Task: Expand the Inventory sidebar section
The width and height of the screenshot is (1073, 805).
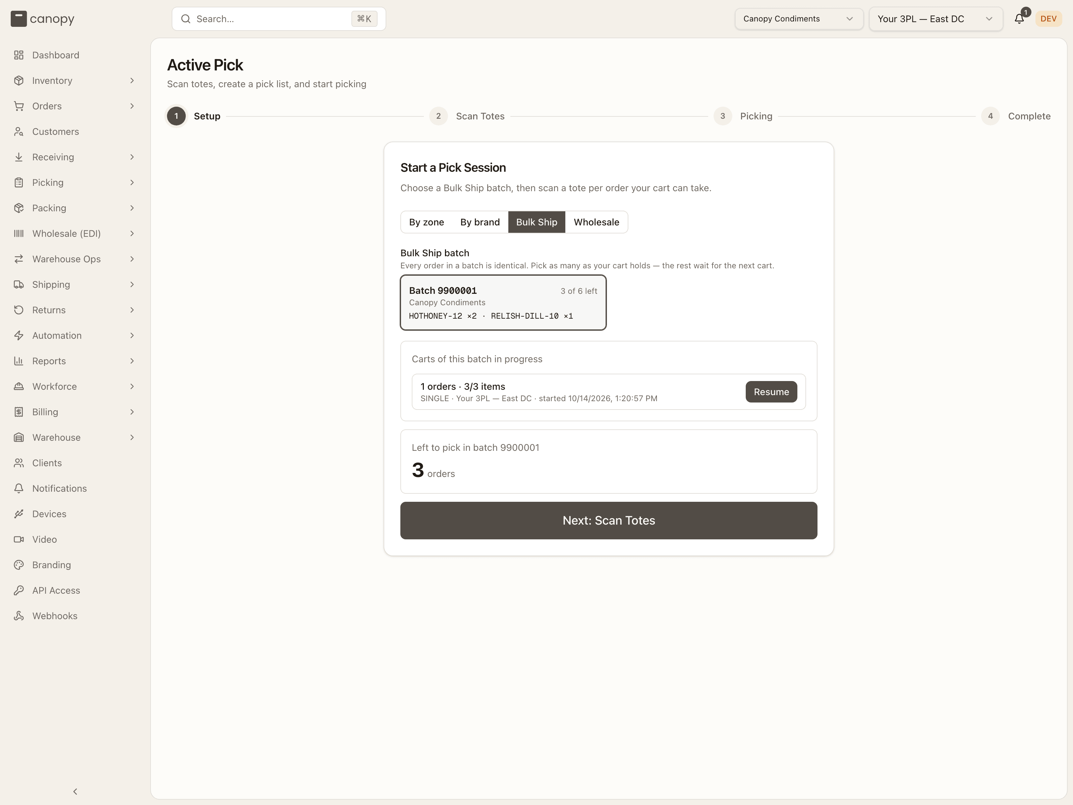Action: (x=74, y=80)
